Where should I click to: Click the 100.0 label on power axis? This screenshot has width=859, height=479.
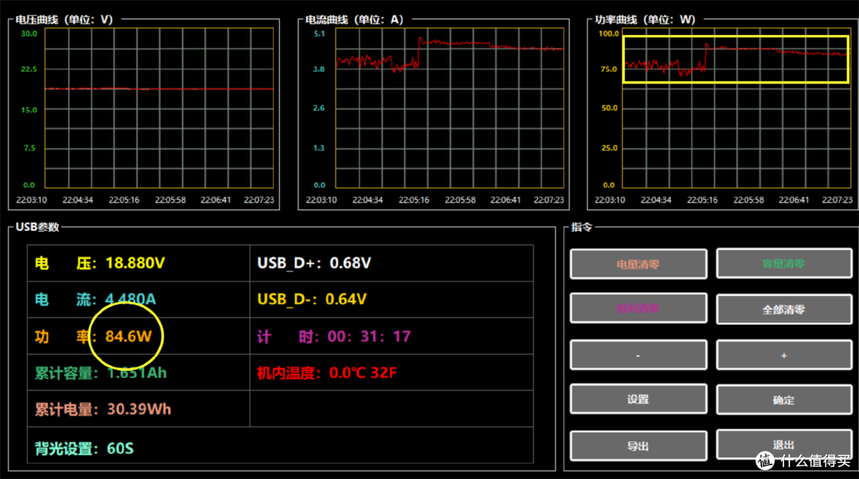pos(608,33)
